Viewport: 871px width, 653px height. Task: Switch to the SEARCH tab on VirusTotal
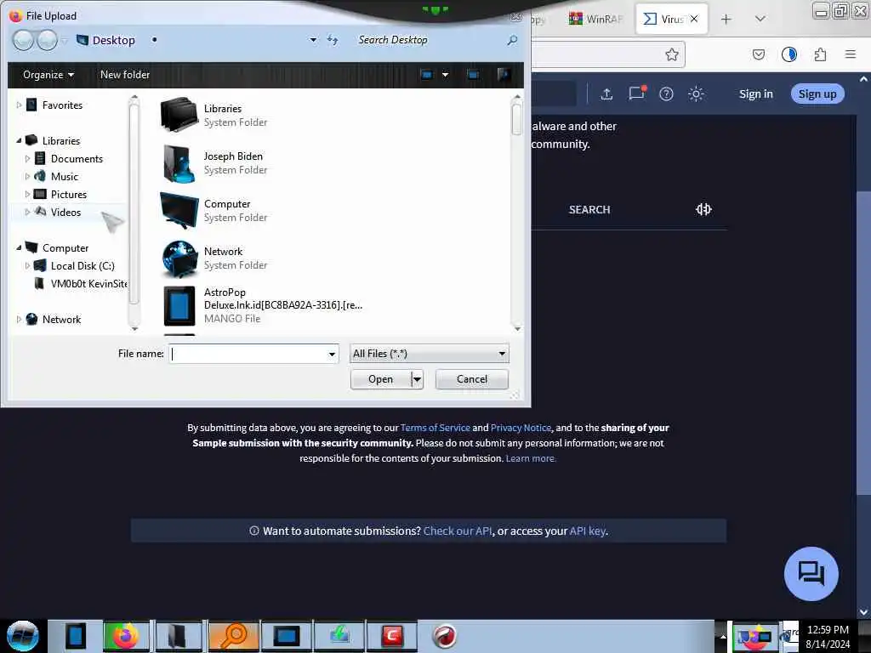point(589,209)
